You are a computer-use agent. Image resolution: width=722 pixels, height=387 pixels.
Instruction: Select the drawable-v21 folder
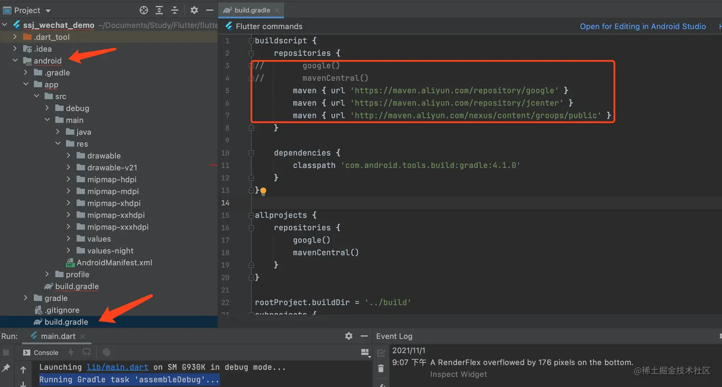[x=112, y=167]
